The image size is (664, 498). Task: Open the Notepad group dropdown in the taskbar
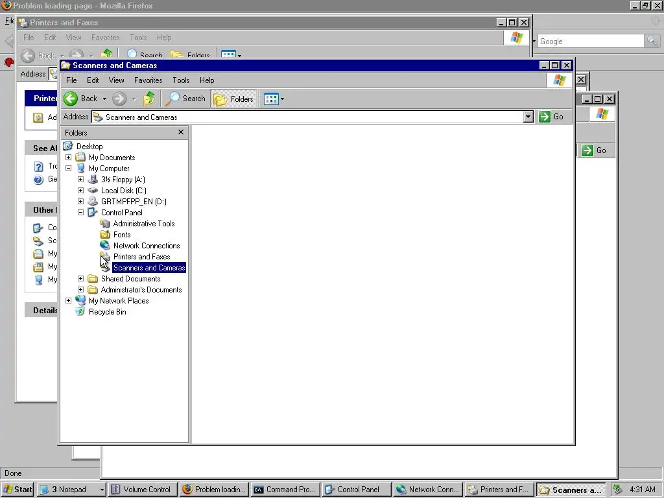pos(102,490)
